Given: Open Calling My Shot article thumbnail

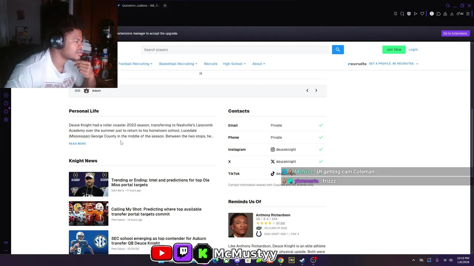Looking at the screenshot, I should tap(89, 214).
